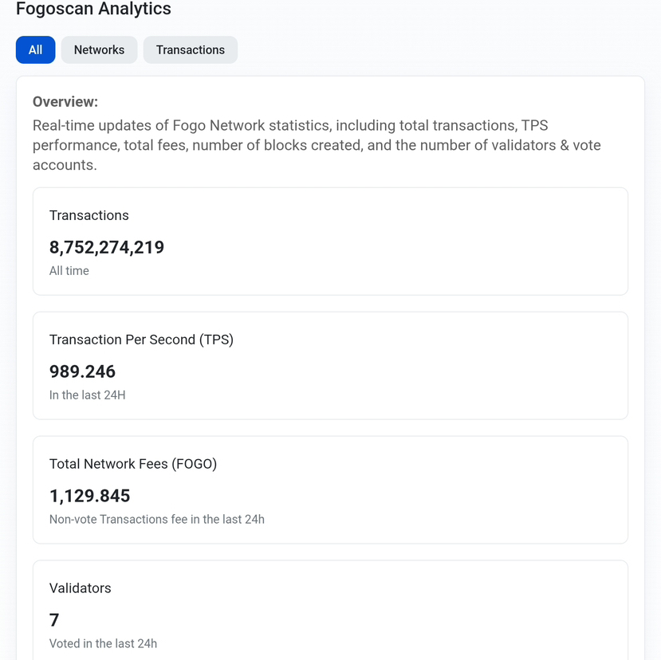Open the Transactions filter tab
Viewport: 661px width, 660px height.
tap(190, 49)
